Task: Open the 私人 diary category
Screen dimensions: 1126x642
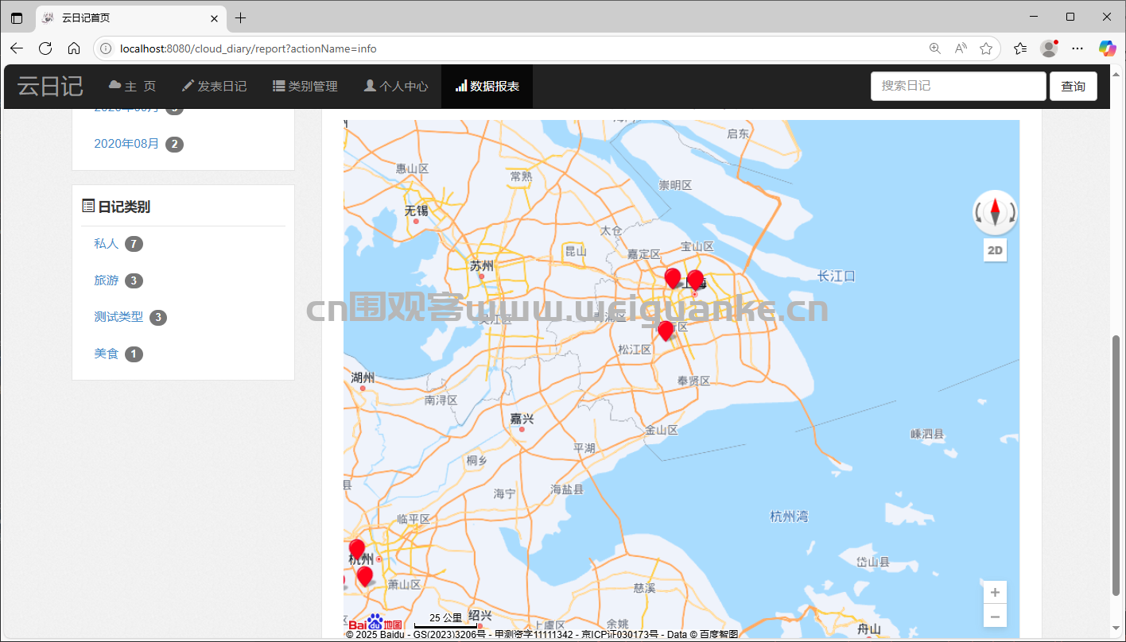Action: point(106,244)
